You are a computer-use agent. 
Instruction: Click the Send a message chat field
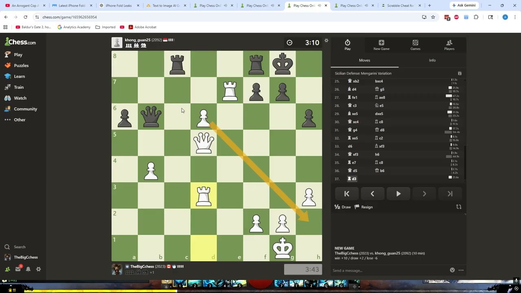[390, 271]
